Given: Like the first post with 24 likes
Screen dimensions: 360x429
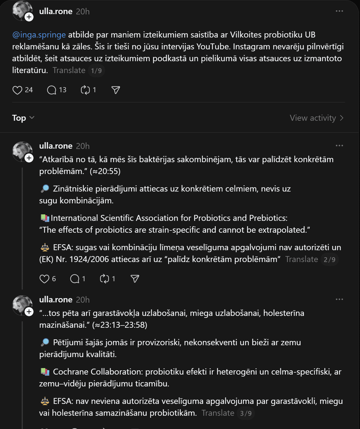Looking at the screenshot, I should 17,90.
